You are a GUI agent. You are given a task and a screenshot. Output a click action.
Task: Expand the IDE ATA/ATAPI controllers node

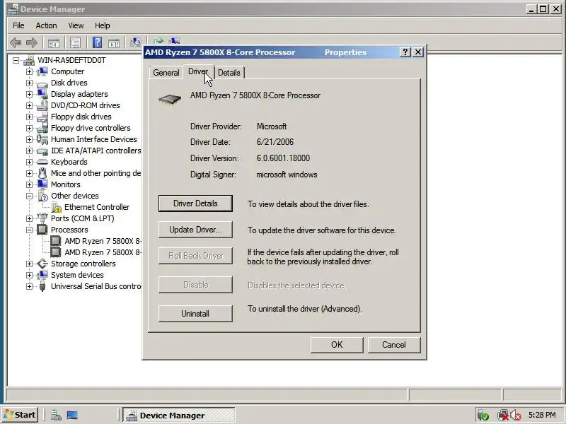[29, 151]
